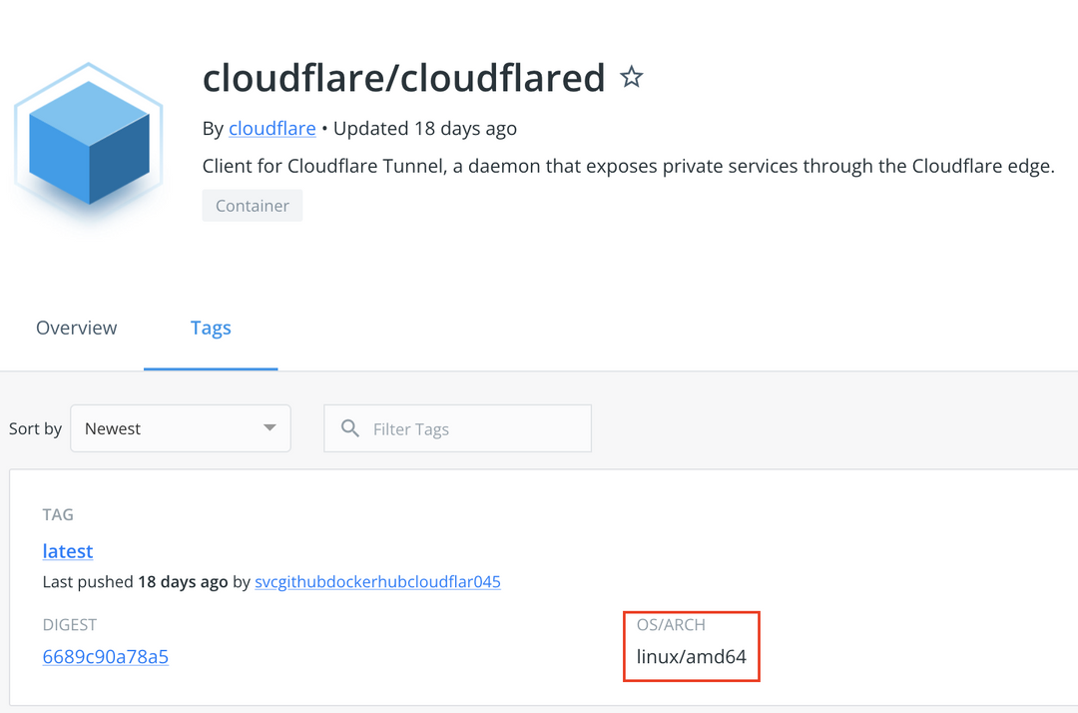Click the Container category badge

tap(253, 206)
